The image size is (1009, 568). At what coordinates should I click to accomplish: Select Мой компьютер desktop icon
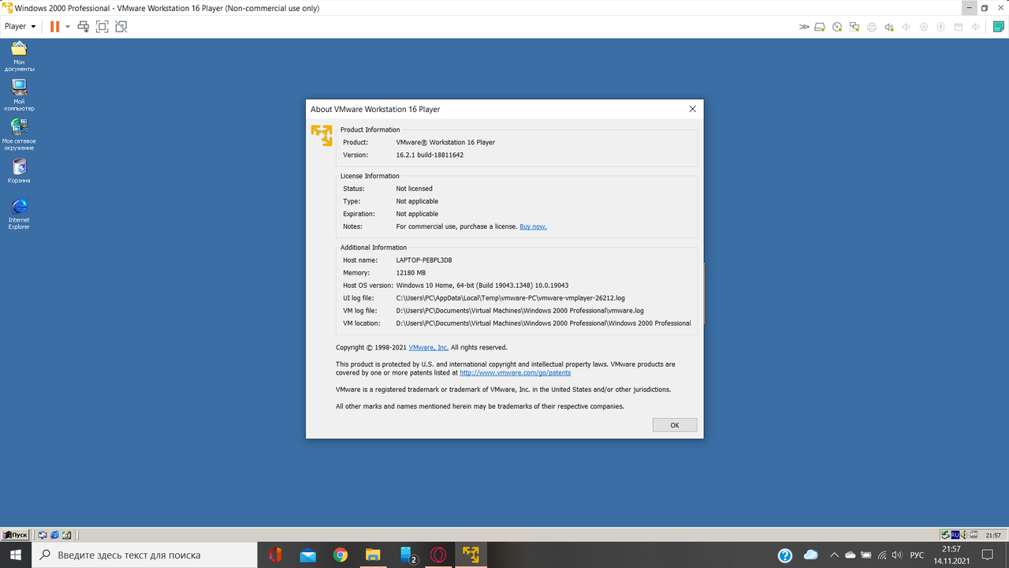(19, 95)
